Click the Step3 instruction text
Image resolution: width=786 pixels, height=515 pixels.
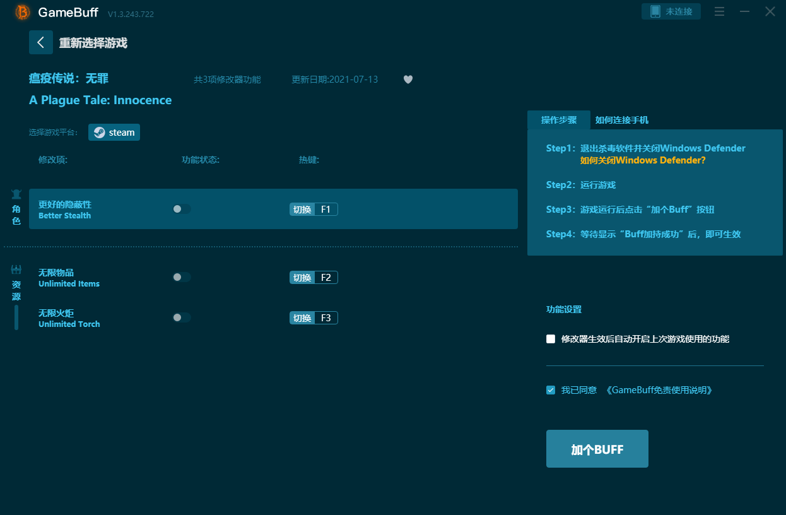630,210
